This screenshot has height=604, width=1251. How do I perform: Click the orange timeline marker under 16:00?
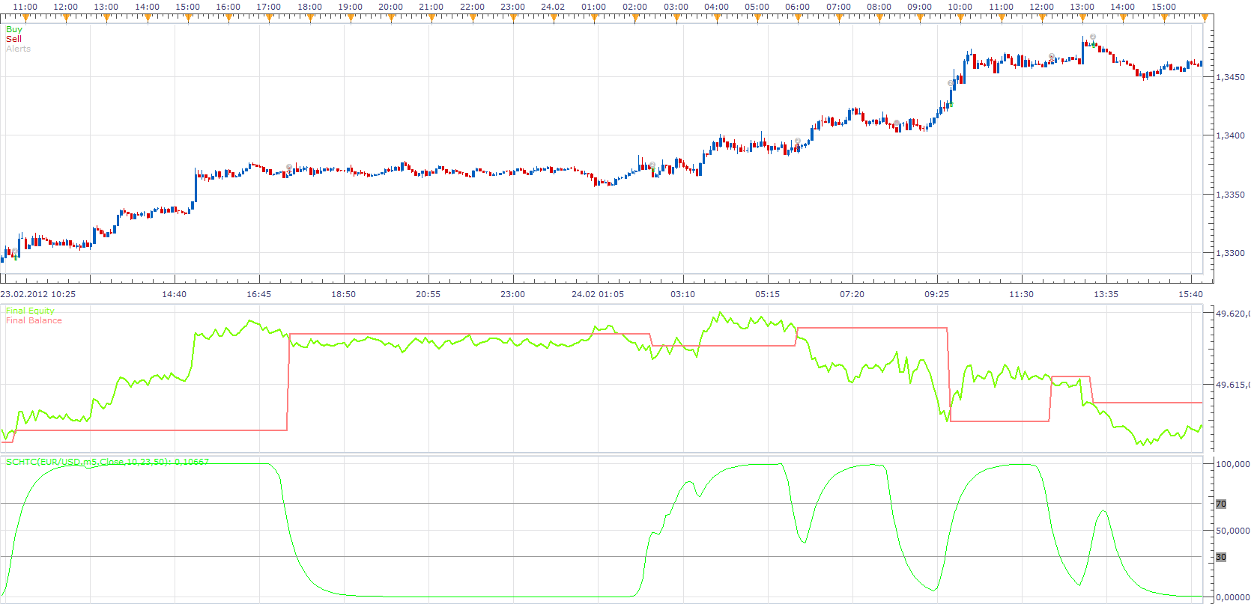(x=228, y=19)
